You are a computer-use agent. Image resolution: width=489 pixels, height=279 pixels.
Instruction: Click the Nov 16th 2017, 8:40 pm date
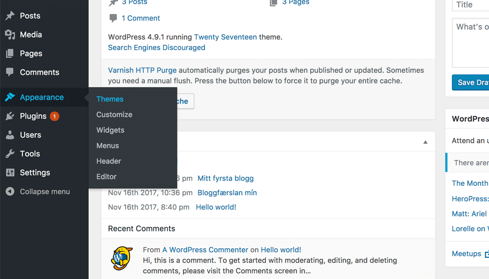point(149,207)
